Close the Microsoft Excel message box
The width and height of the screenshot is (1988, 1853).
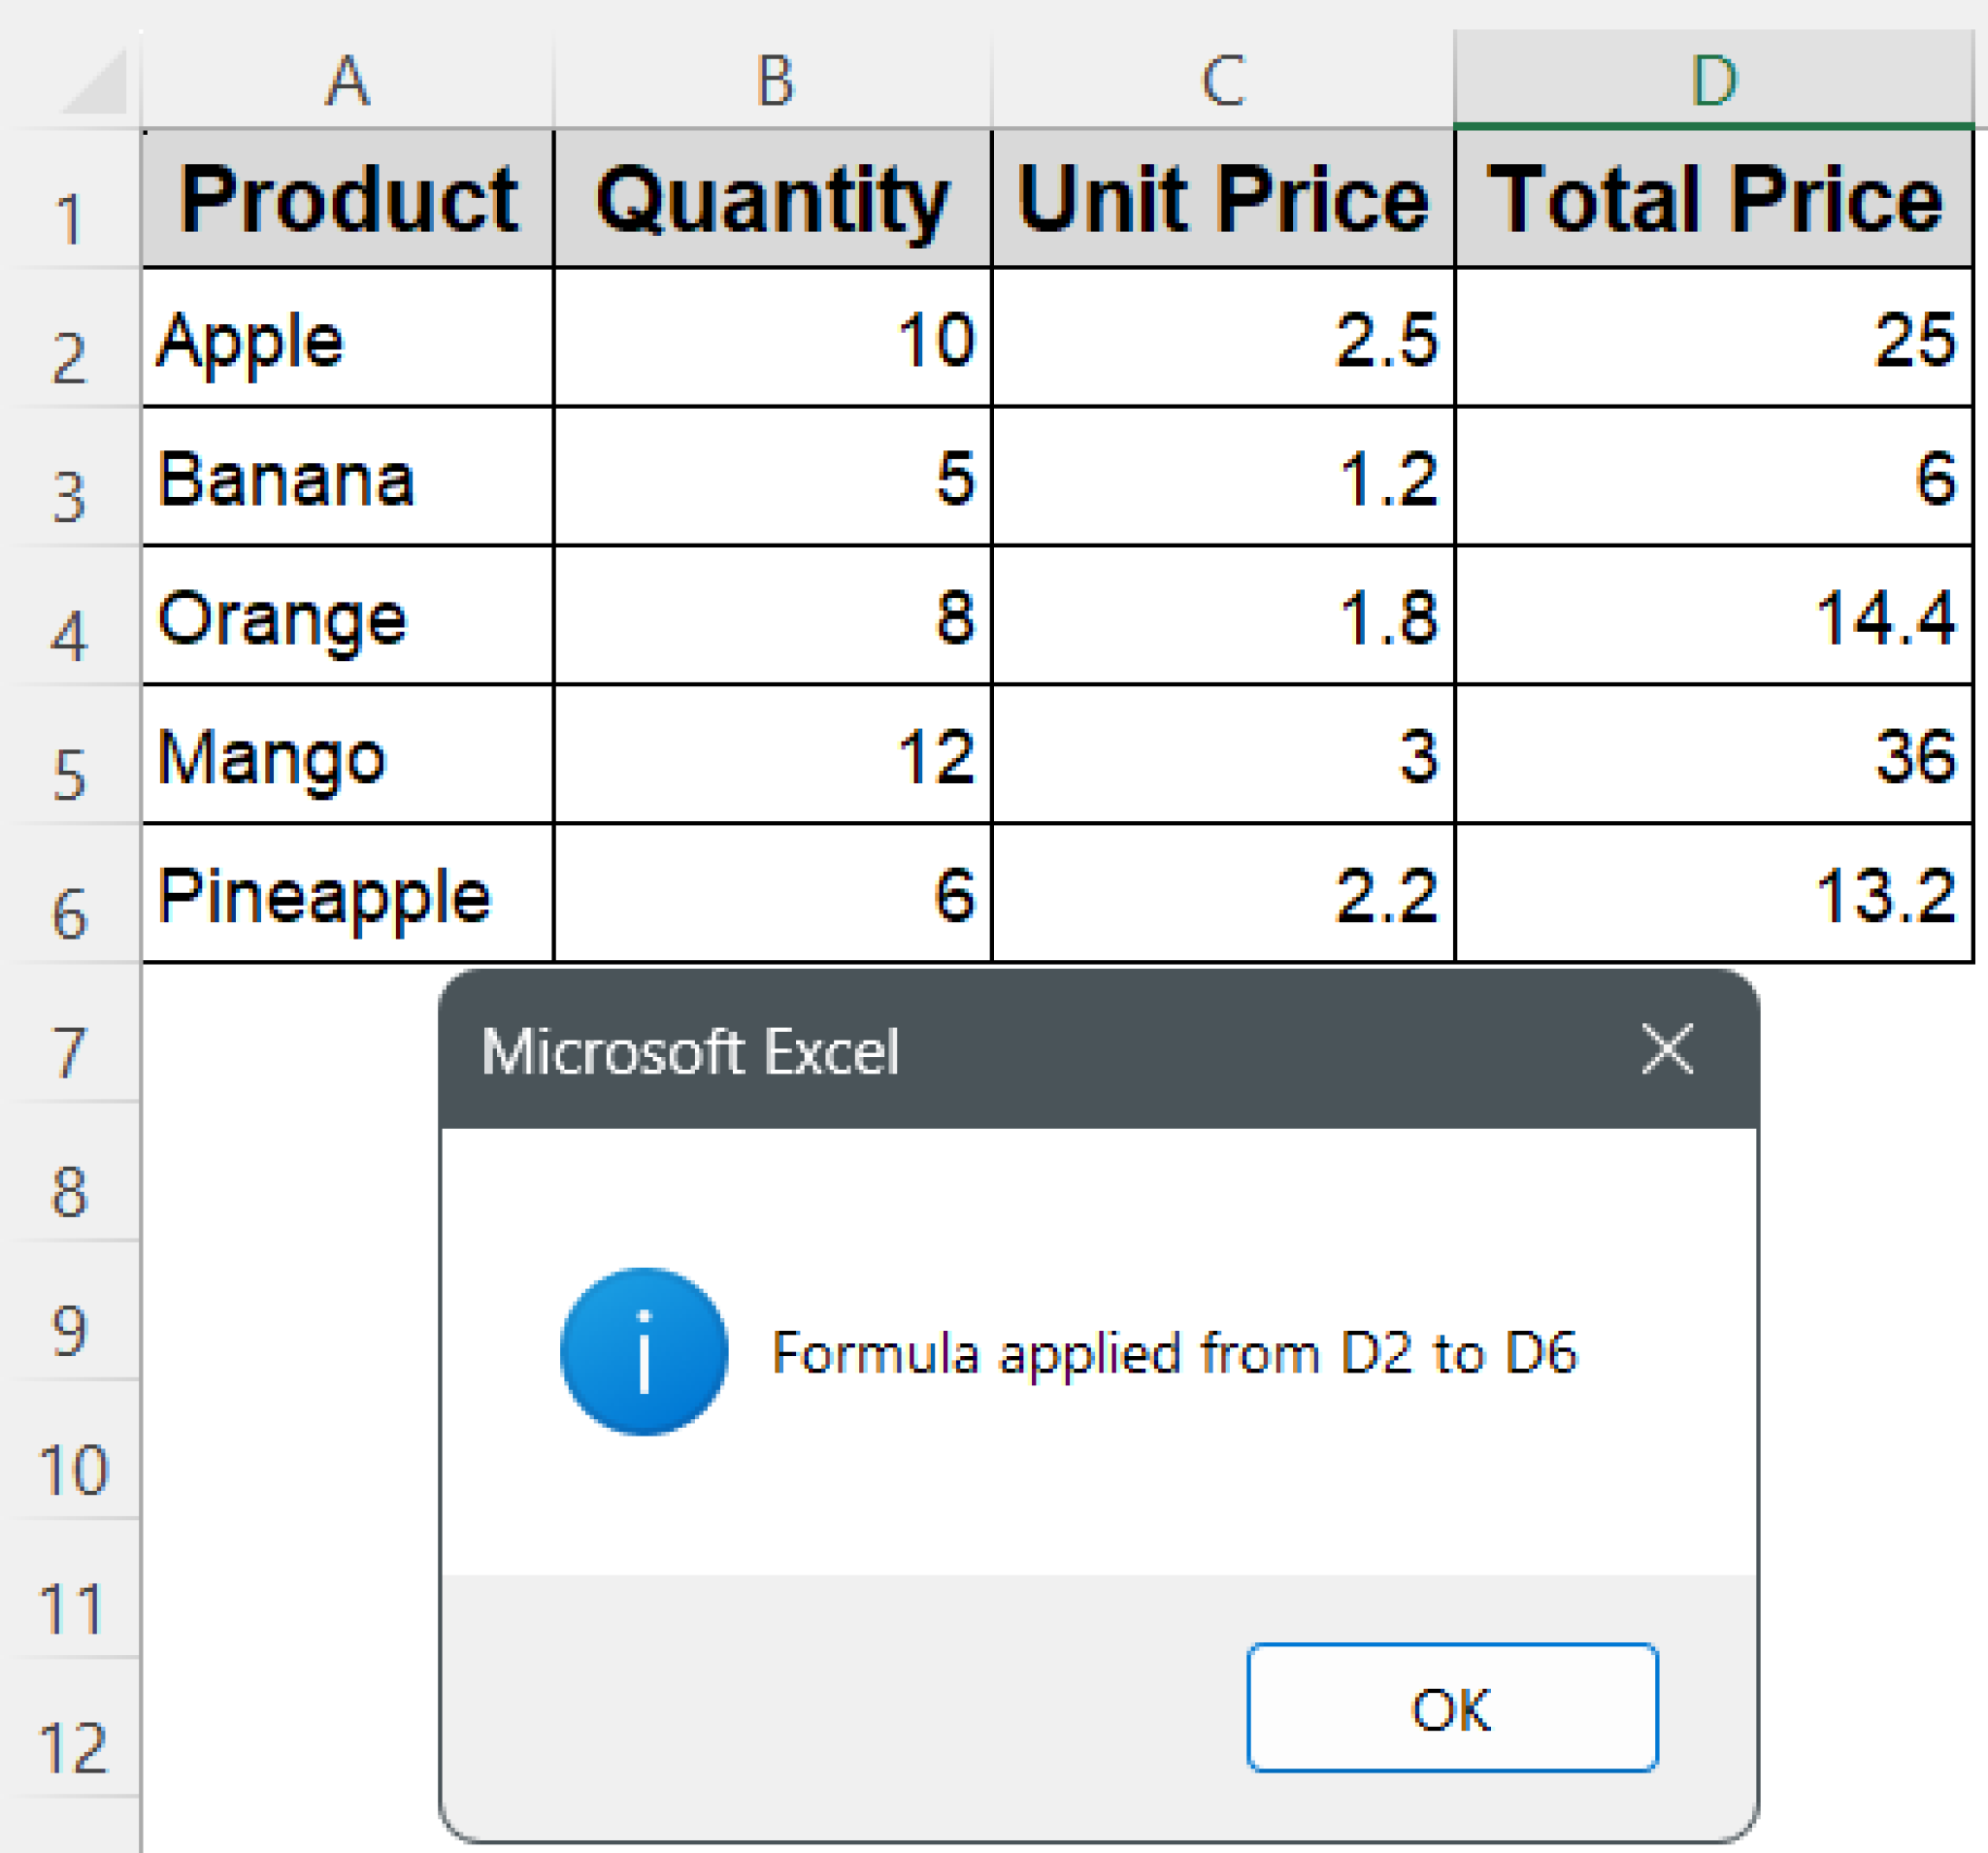(x=1667, y=1049)
